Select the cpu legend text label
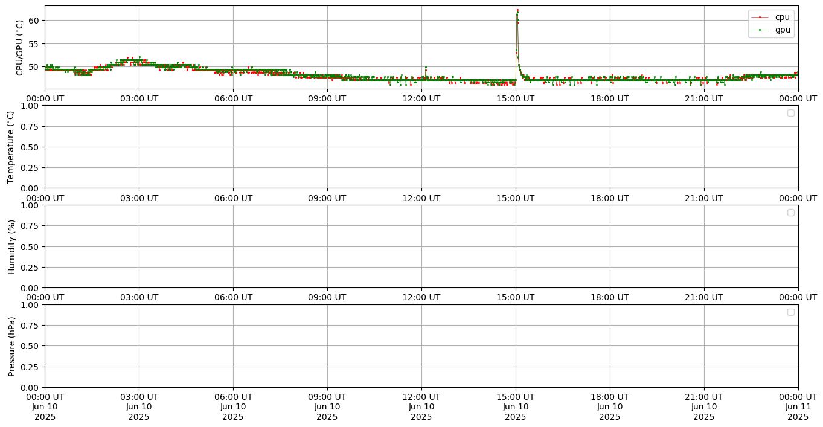The height and width of the screenshot is (427, 823). click(782, 18)
